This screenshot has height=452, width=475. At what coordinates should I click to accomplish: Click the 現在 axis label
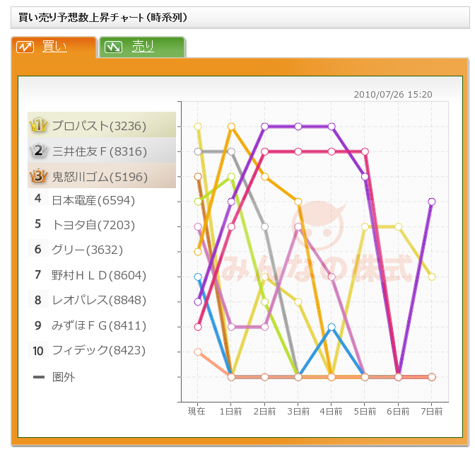[x=197, y=411]
